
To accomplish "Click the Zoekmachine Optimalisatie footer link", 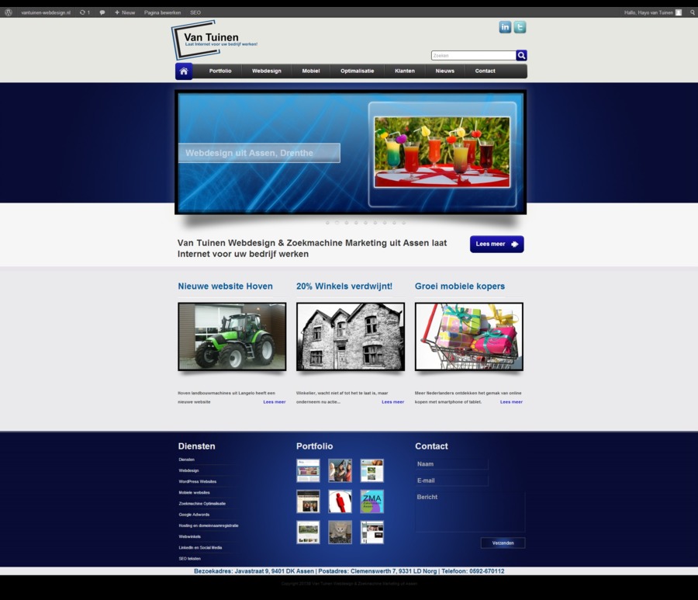I will point(202,503).
